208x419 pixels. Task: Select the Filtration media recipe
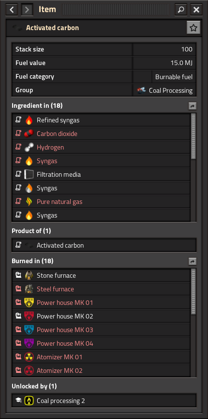tap(101, 174)
